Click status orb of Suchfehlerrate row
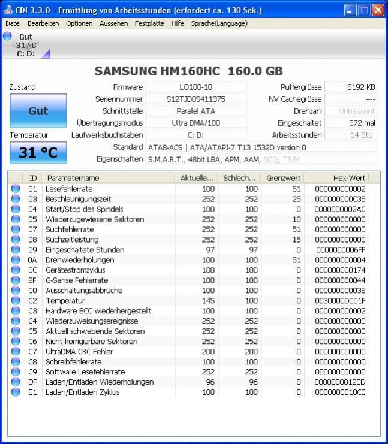This screenshot has width=388, height=444. pyautogui.click(x=16, y=229)
